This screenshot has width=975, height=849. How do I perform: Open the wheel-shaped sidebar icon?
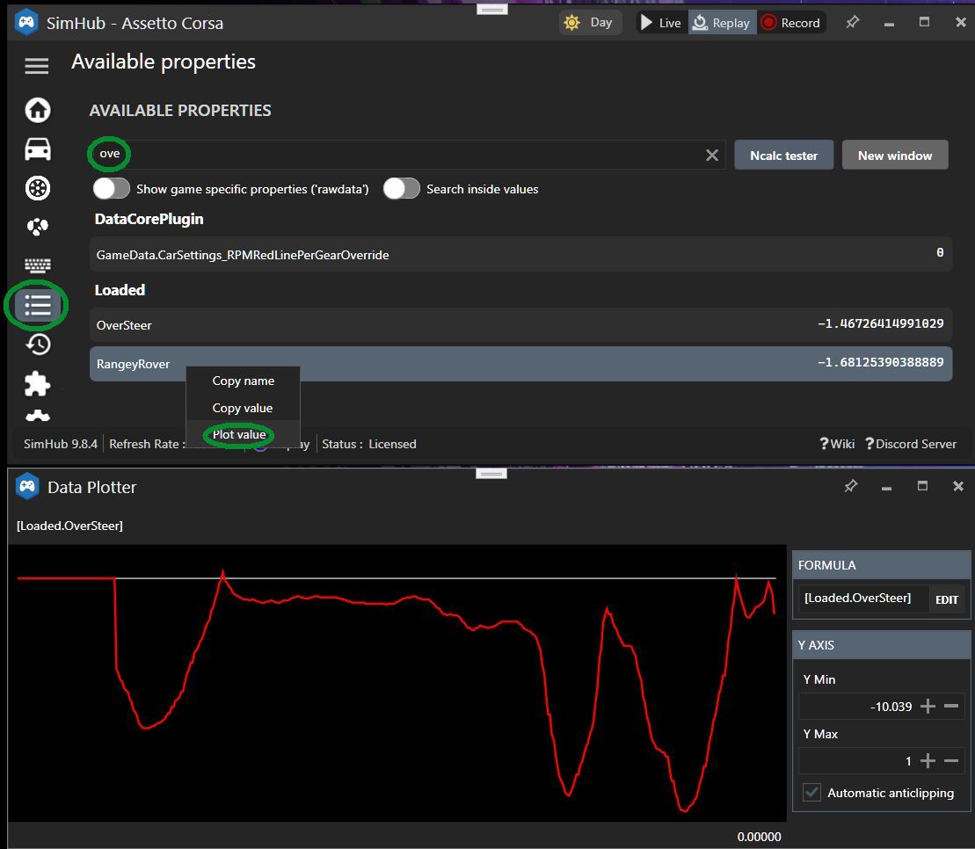pos(37,188)
